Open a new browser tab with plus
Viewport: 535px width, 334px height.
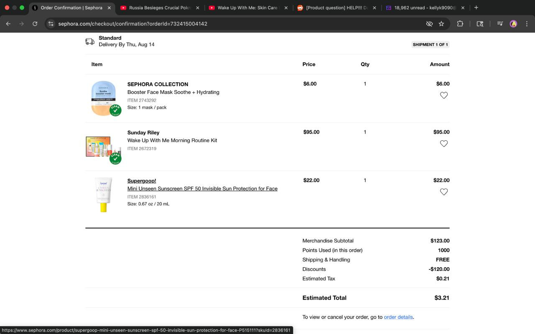point(476,8)
